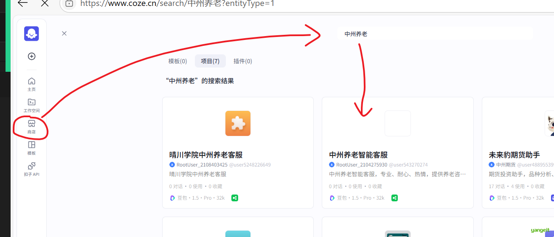Click the search field containing 中州养老
Screen dimensions: 554x237
pyautogui.click(x=435, y=34)
